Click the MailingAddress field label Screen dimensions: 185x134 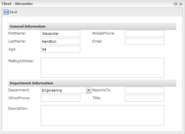[21, 61]
